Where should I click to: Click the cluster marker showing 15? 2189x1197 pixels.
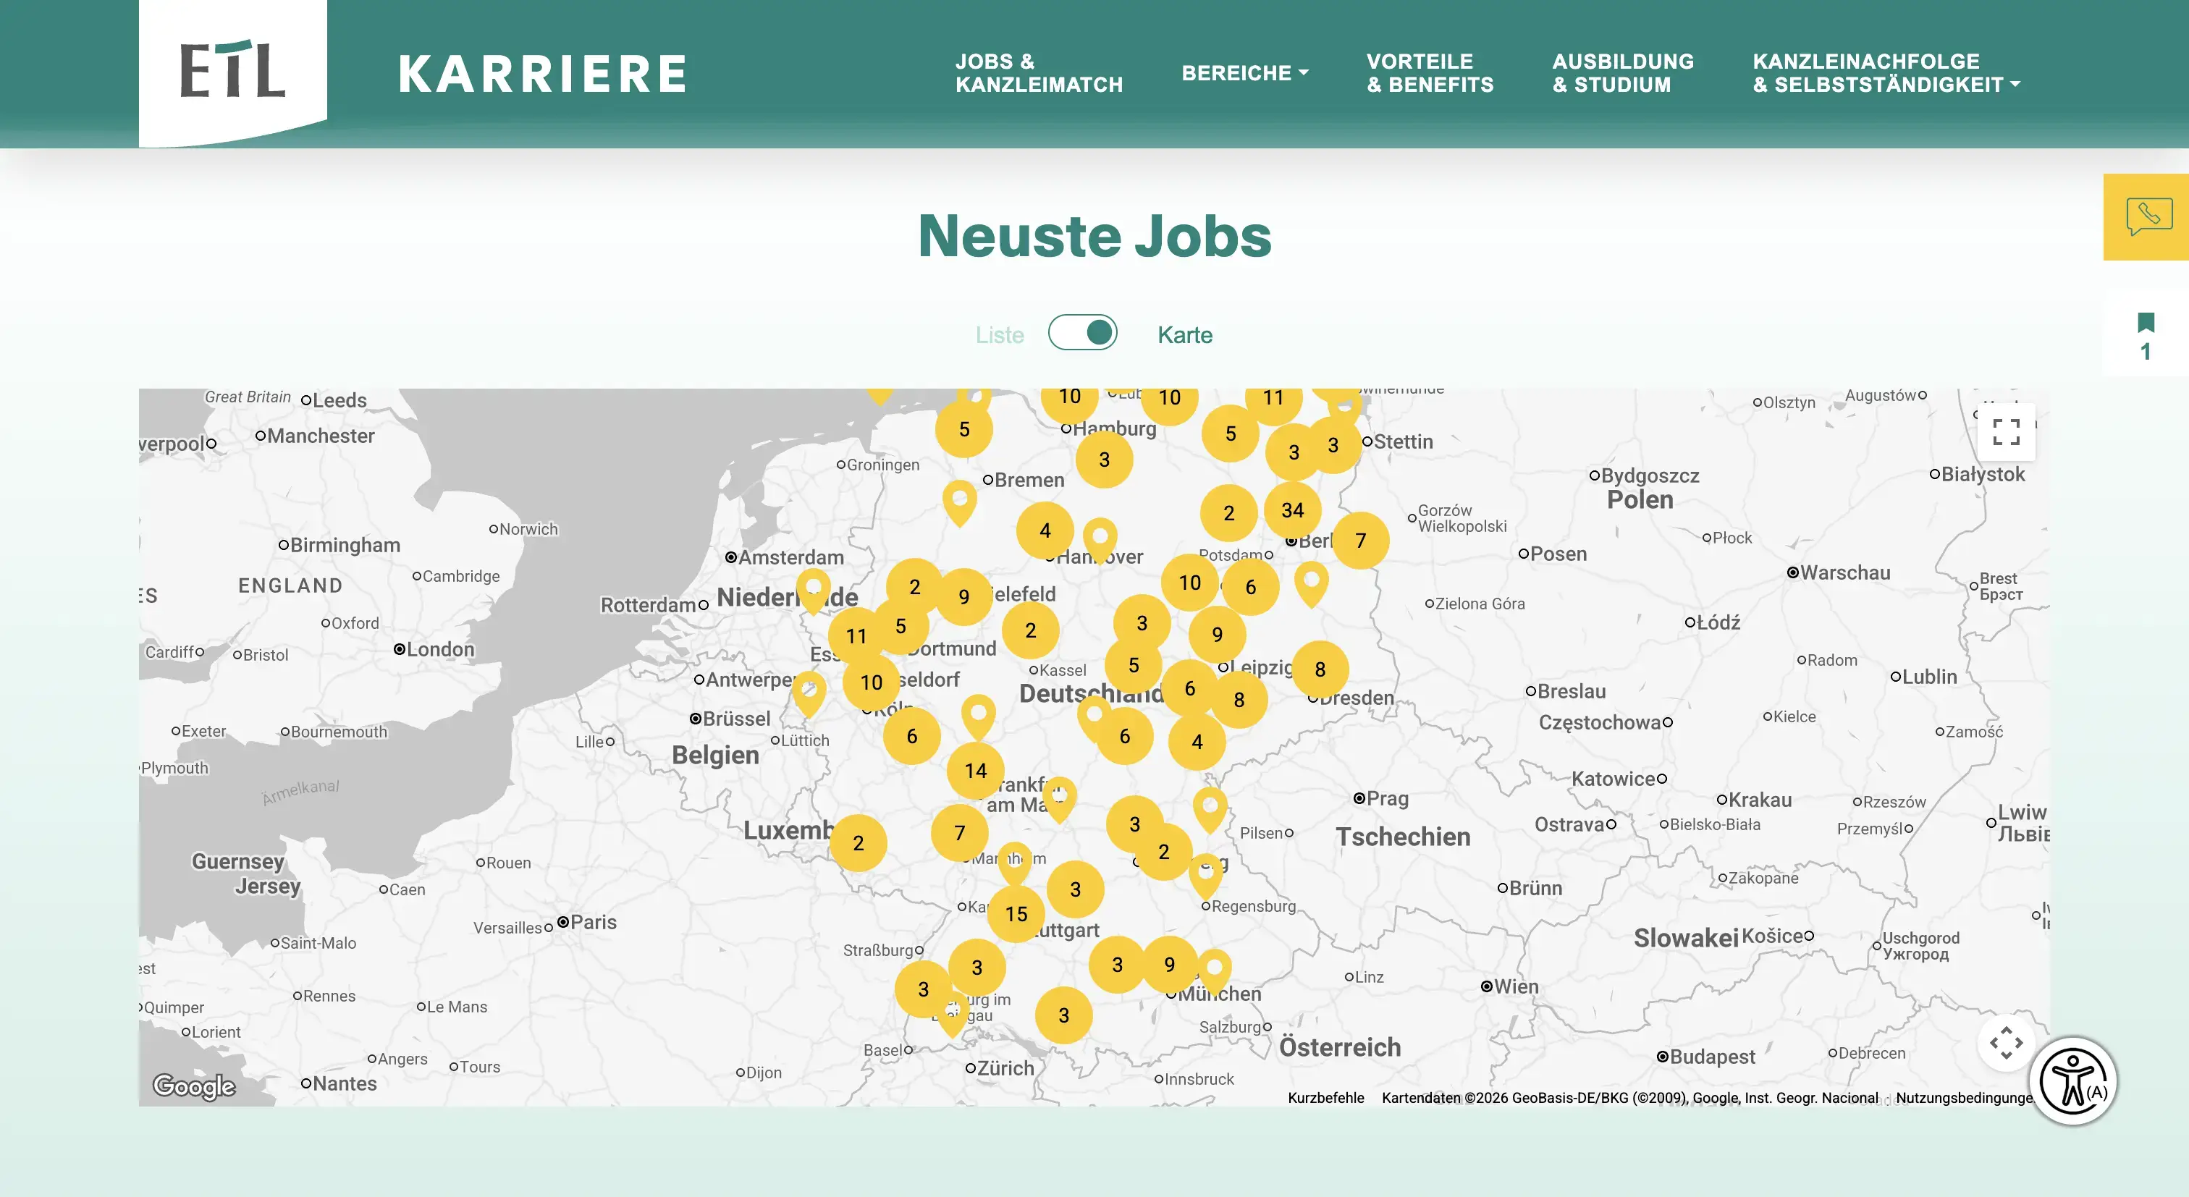[1016, 914]
